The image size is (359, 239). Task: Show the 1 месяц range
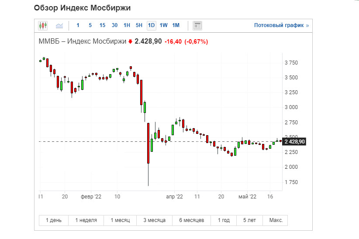[x=120, y=220]
